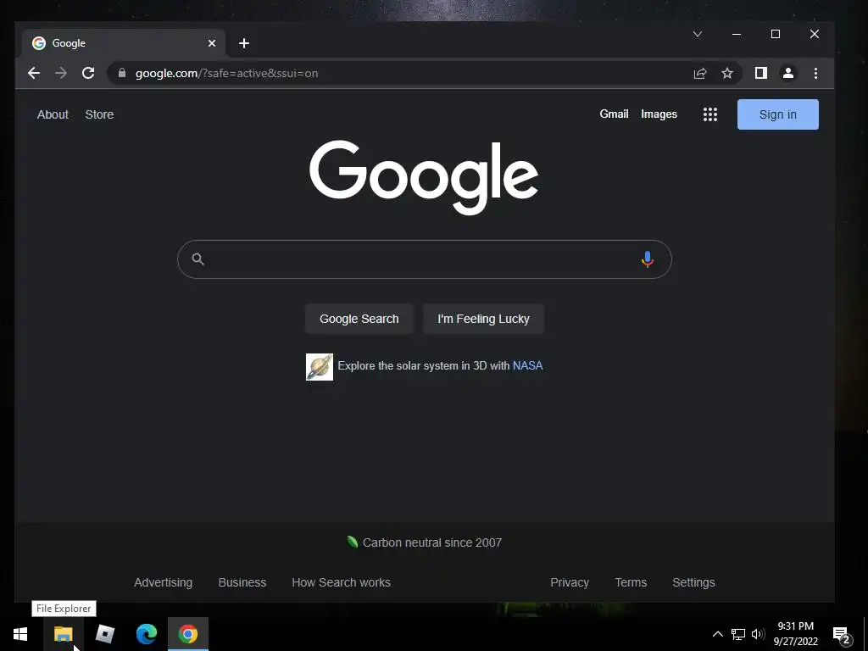Open How Search works link
This screenshot has width=868, height=651.
341,582
